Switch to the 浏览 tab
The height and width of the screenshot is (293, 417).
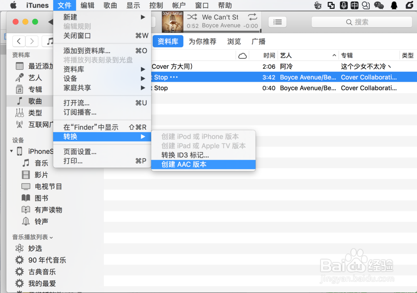[234, 41]
